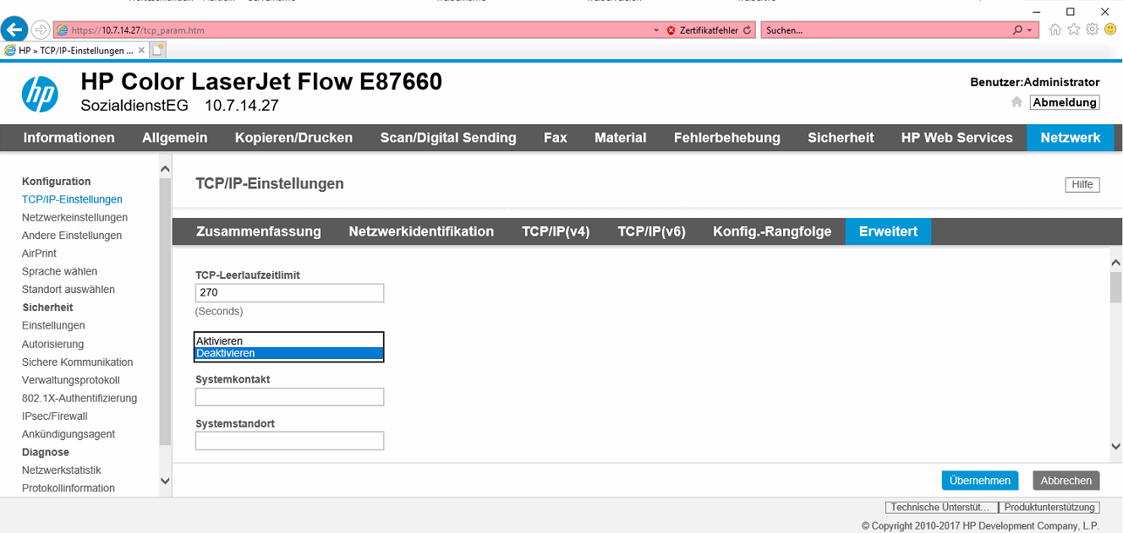Close the HP TCP/IP-Einstellungen browser tab

coord(141,51)
